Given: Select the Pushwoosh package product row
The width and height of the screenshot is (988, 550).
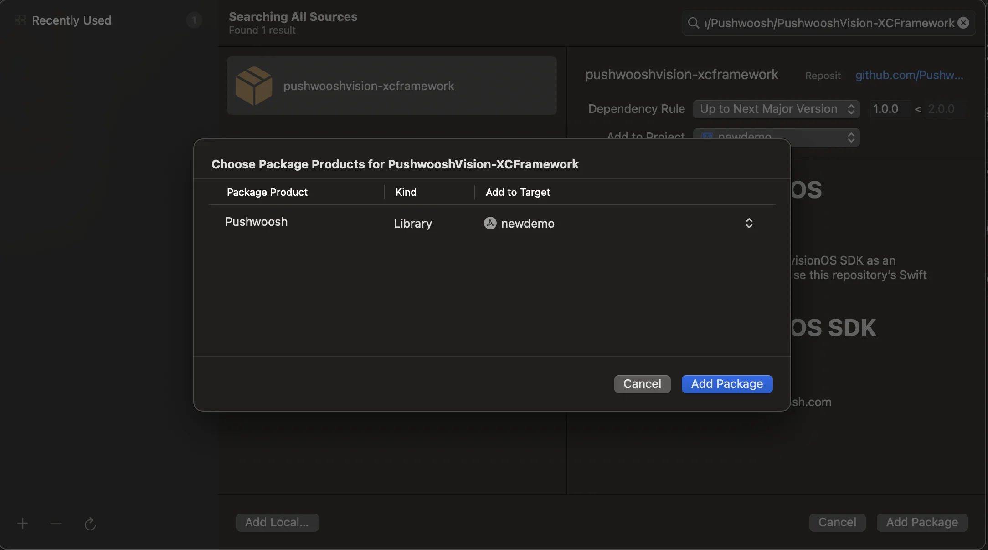Looking at the screenshot, I should click(x=256, y=222).
